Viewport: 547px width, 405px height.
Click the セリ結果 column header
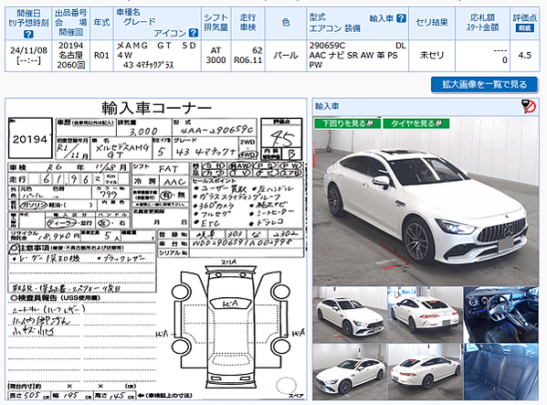[x=432, y=23]
